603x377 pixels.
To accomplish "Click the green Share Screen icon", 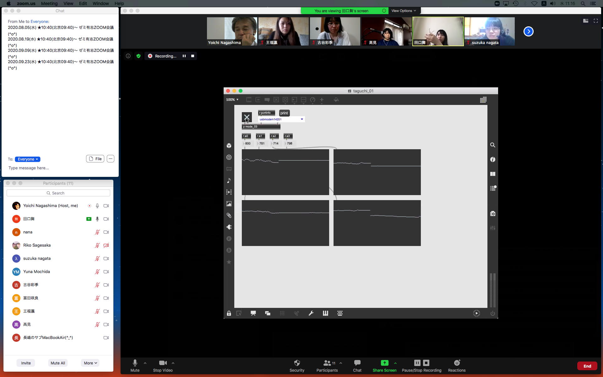I will (x=384, y=363).
